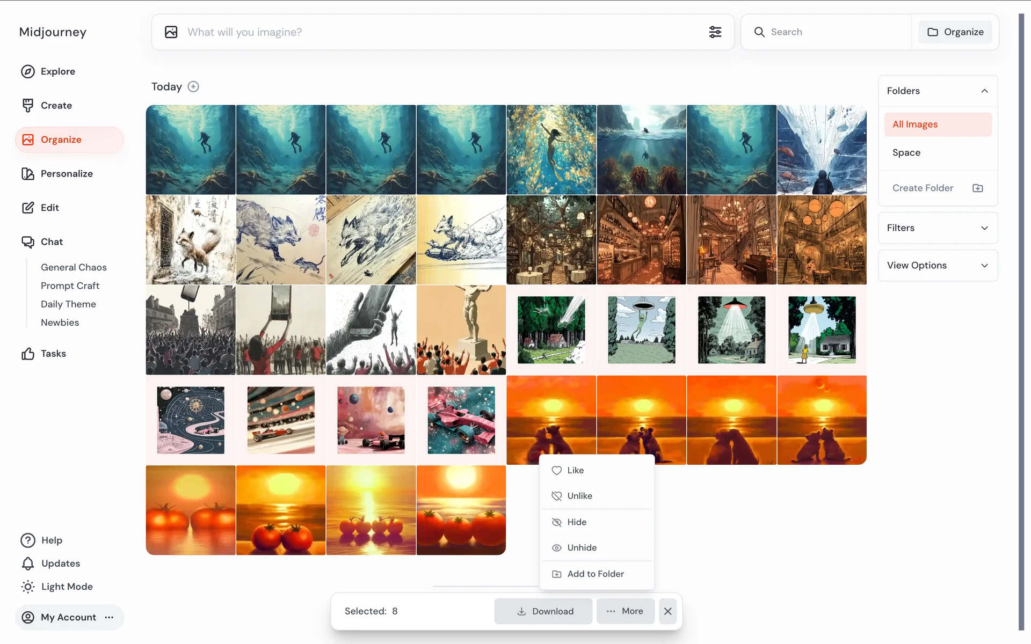This screenshot has width=1031, height=644.
Task: Open the Explore compass icon
Action: (28, 71)
